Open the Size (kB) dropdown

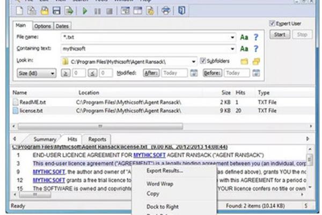[36, 73]
